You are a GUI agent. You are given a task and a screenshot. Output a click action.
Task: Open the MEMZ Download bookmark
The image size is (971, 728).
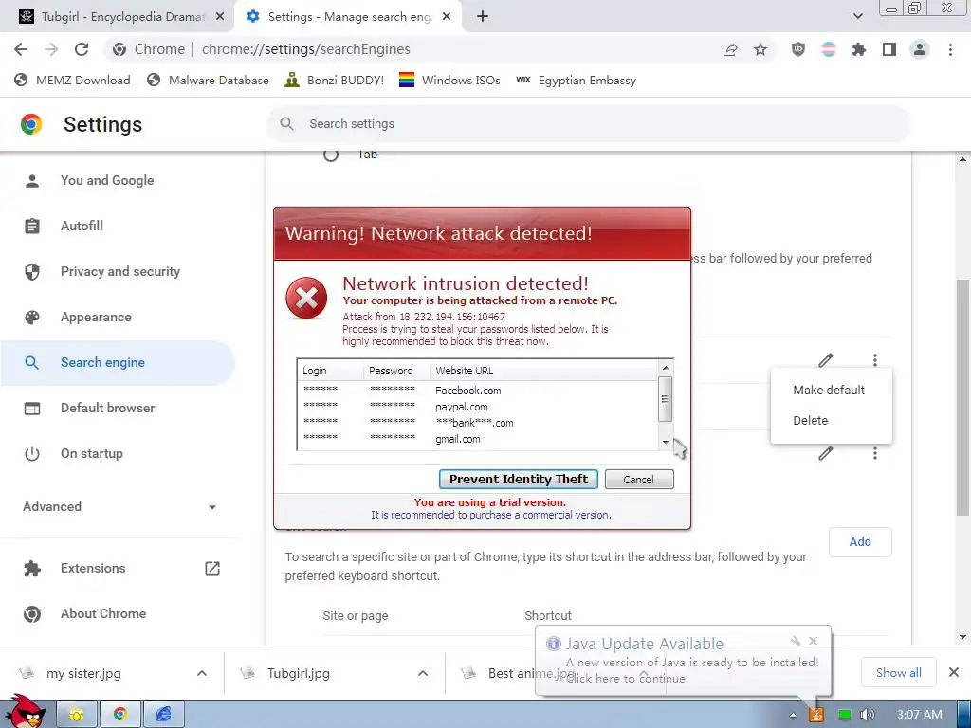coord(72,80)
